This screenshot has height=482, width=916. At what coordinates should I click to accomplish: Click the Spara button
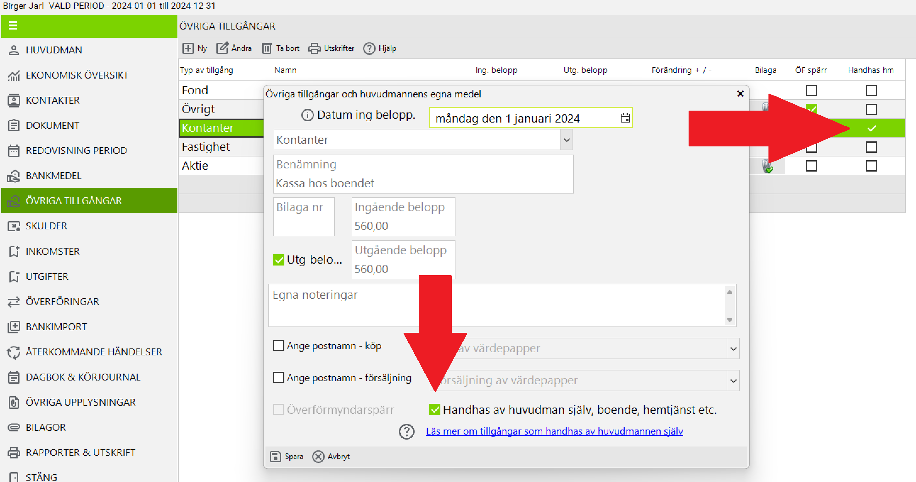coord(287,457)
